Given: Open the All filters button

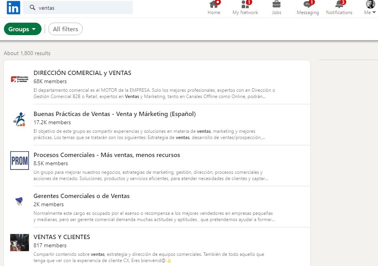Looking at the screenshot, I should [65, 29].
